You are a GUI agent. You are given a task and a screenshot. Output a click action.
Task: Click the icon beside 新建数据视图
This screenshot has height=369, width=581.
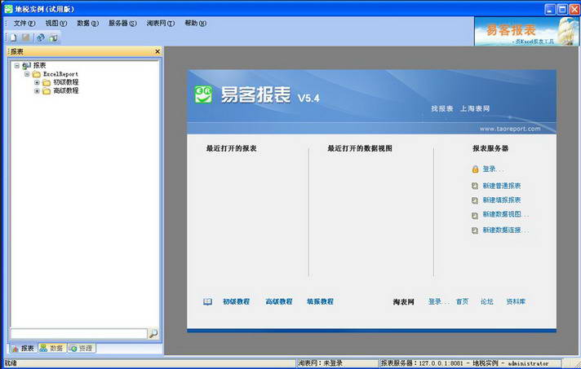click(x=475, y=215)
